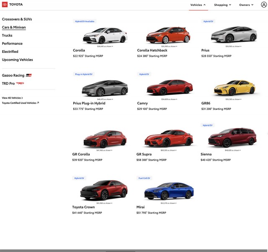Click the red Toyota Crown image
Image resolution: width=268 pixels, height=252 pixels.
pyautogui.click(x=104, y=190)
